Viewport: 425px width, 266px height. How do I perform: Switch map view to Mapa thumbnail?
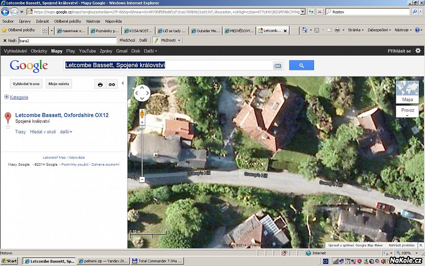[x=407, y=92]
